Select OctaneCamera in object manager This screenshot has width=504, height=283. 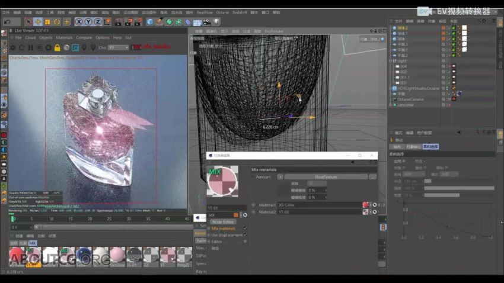coord(410,99)
